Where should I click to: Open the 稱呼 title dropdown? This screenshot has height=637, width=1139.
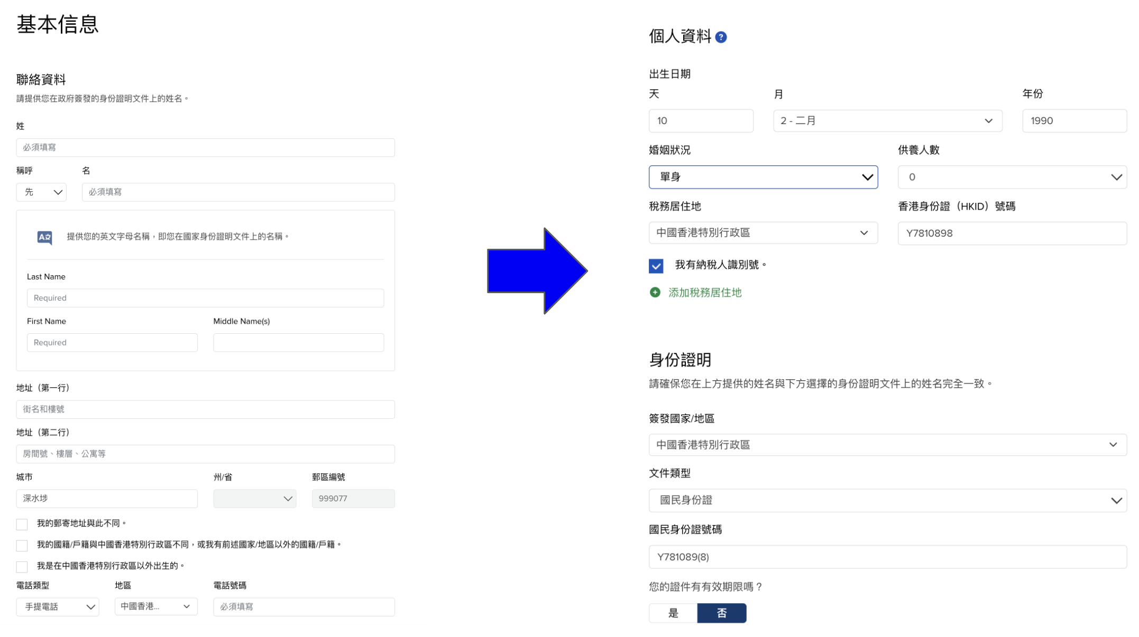coord(41,192)
